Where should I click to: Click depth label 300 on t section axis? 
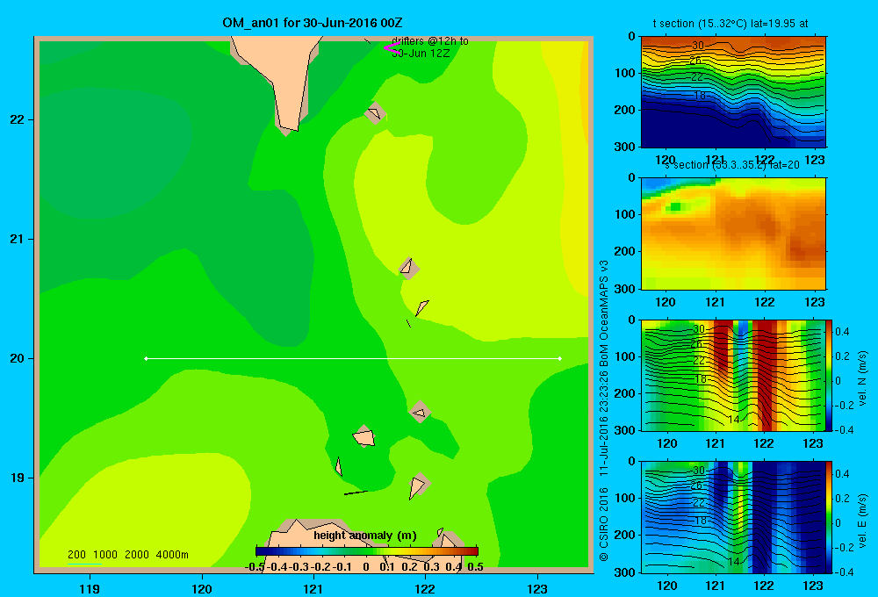click(625, 146)
